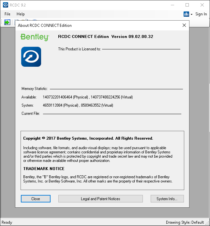
Task: Minimize the RCDC 9.2 window
Action: 172,5
